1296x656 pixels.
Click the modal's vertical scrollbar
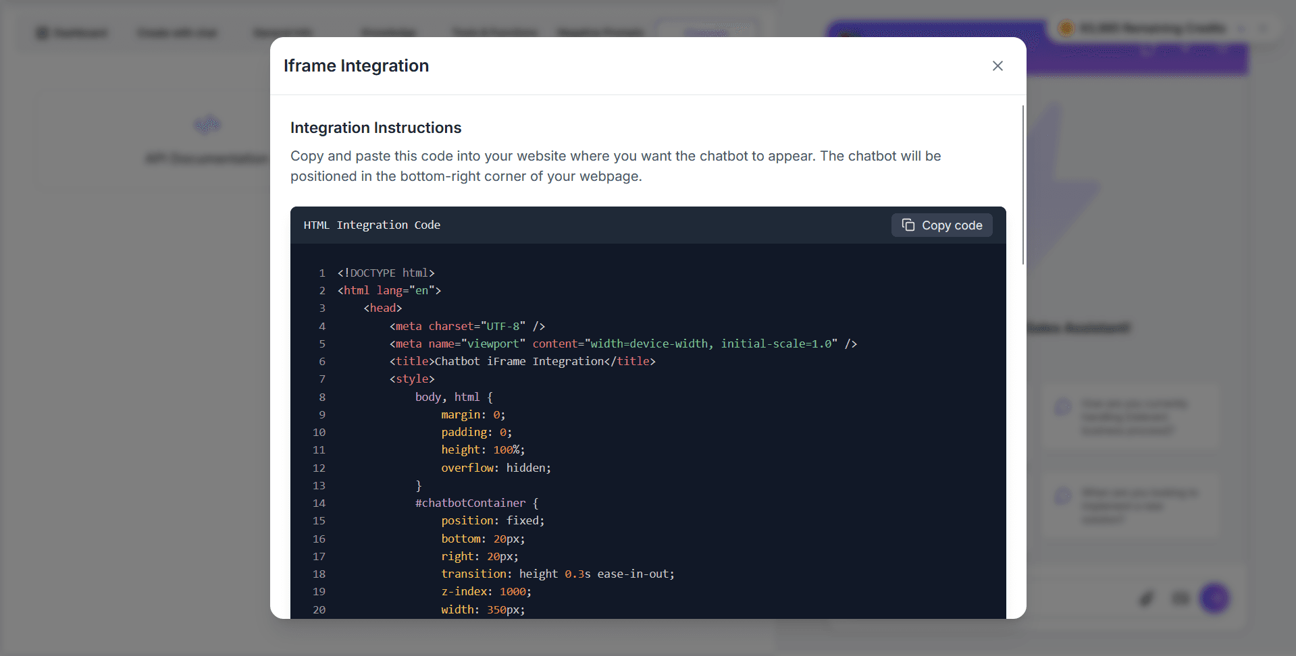[1022, 185]
